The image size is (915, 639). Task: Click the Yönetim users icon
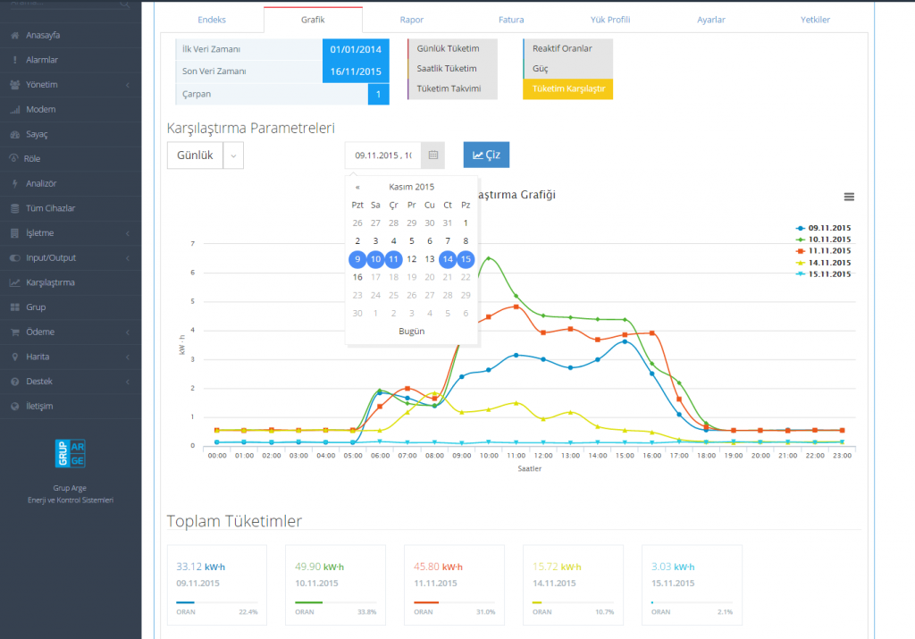(x=14, y=85)
